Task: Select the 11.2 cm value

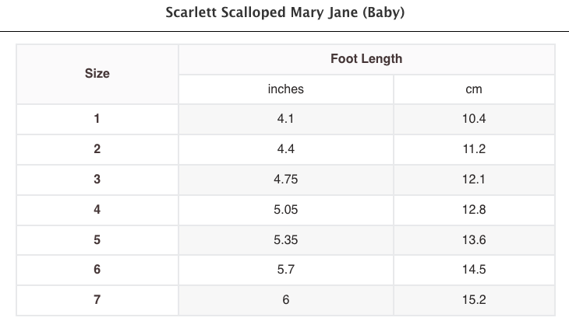Action: pyautogui.click(x=474, y=149)
